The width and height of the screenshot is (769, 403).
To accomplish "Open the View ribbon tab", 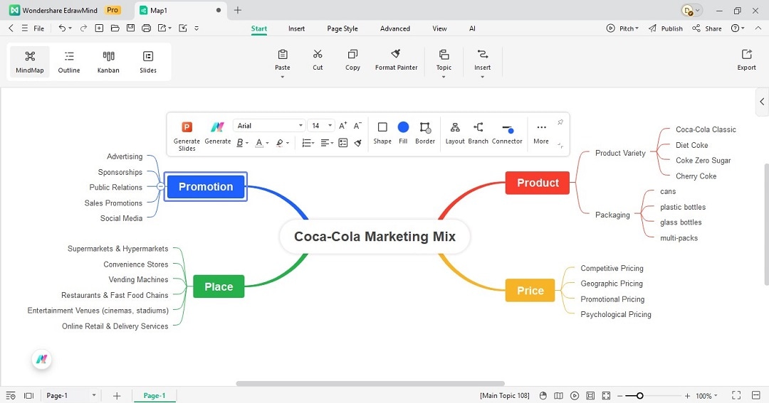I will [439, 28].
